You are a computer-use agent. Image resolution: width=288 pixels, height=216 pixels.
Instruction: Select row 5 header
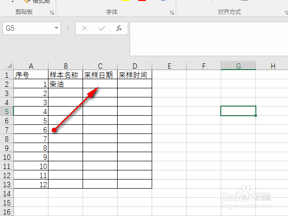[7, 111]
